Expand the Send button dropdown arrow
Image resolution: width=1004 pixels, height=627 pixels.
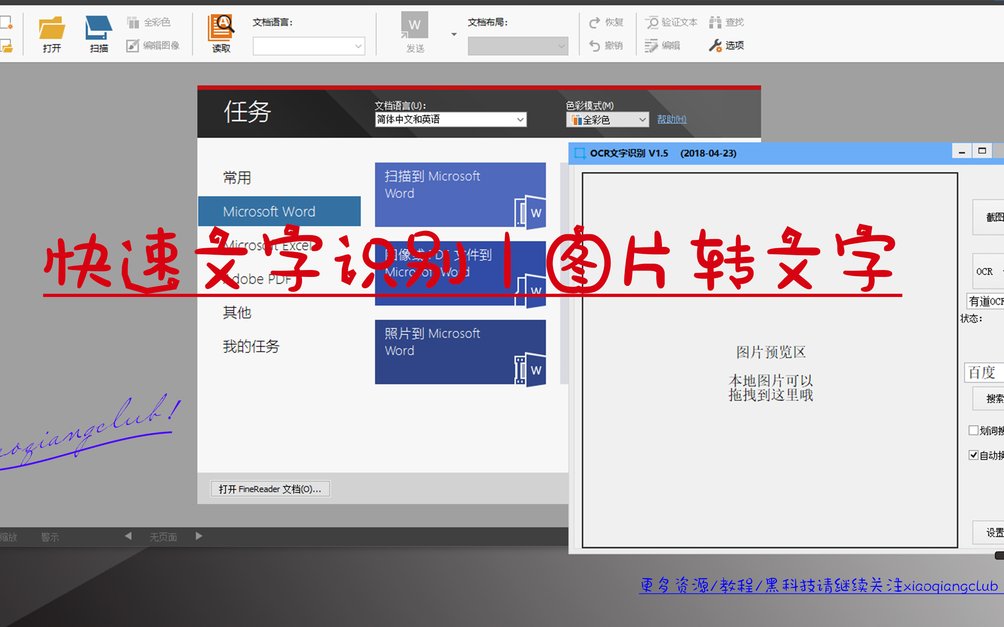pyautogui.click(x=454, y=34)
